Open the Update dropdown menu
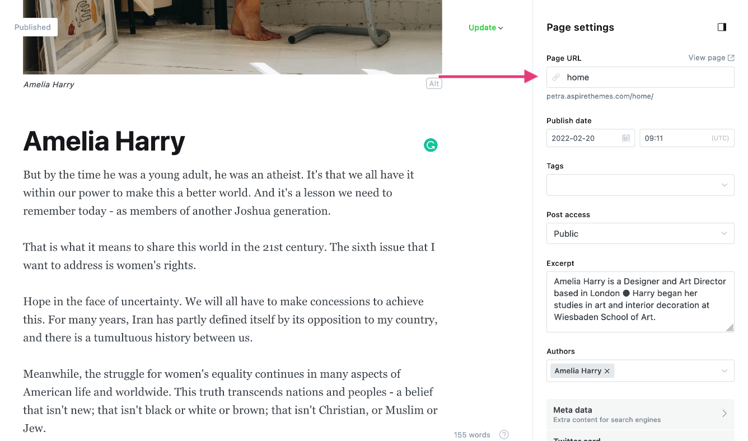Viewport: 748px width, 441px height. tap(486, 27)
